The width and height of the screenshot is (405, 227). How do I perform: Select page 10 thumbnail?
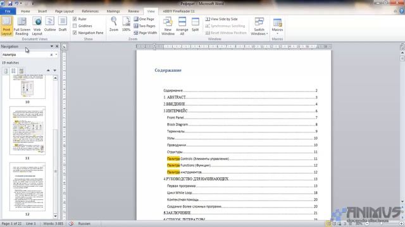point(27,87)
